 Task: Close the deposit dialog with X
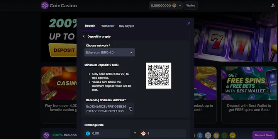189,23
